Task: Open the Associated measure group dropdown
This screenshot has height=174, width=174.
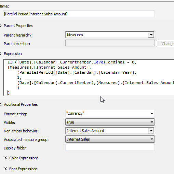Action: (x=110, y=139)
